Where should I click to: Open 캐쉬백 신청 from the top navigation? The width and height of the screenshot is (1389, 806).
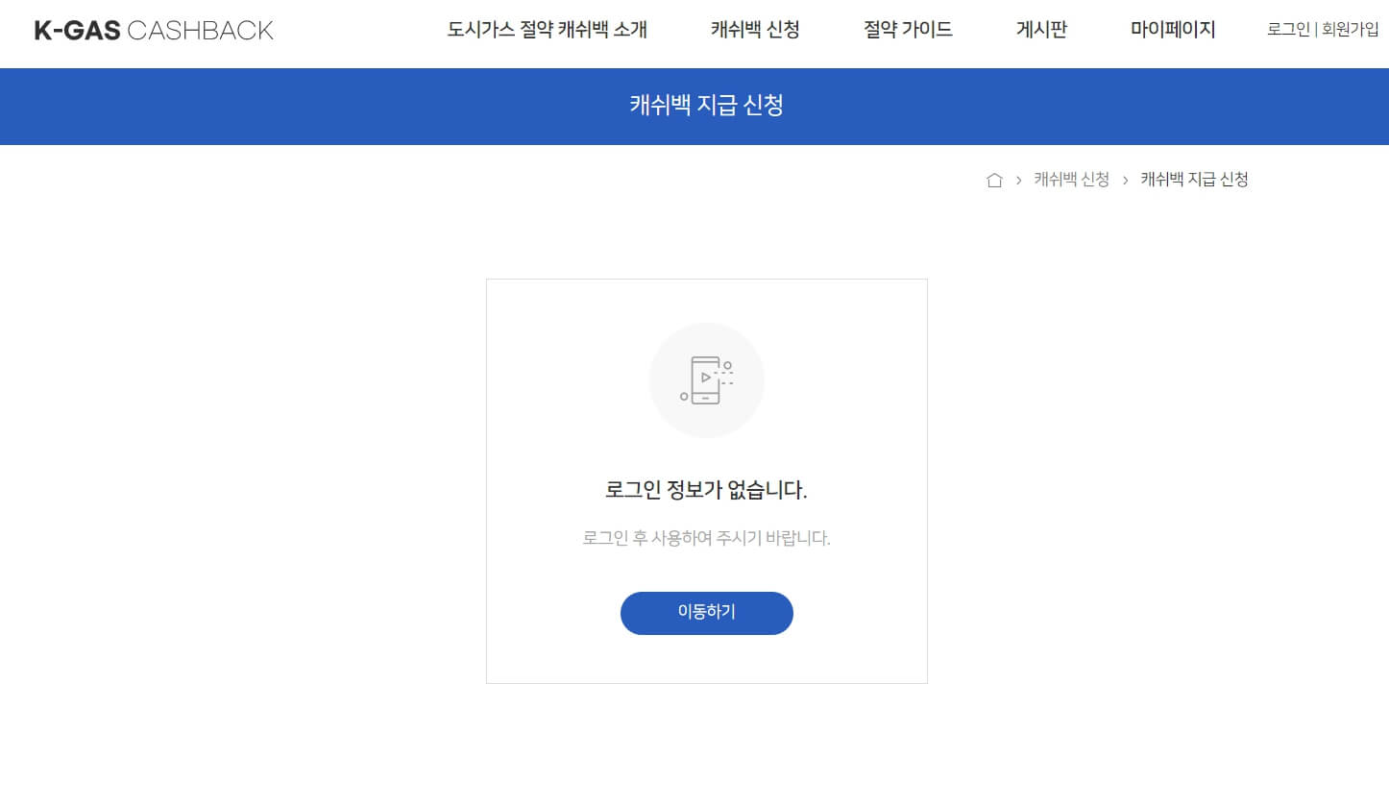(x=754, y=30)
